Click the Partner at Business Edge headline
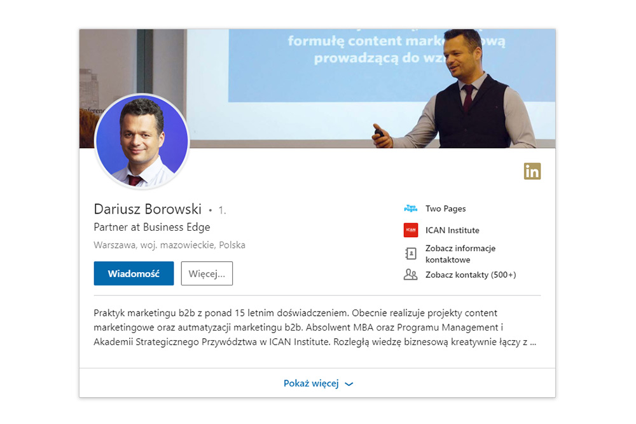636x424 pixels. tap(151, 227)
